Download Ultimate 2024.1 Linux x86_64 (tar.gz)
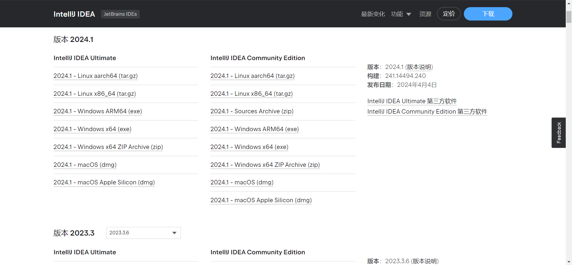The image size is (572, 265). (95, 94)
